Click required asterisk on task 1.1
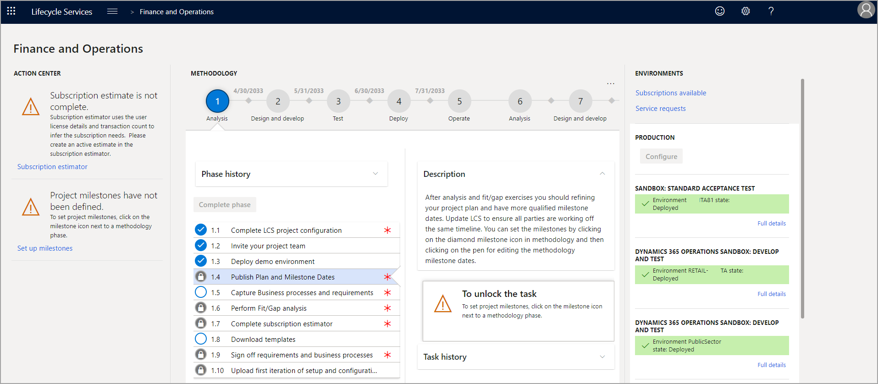Viewport: 878px width, 384px height. [387, 230]
